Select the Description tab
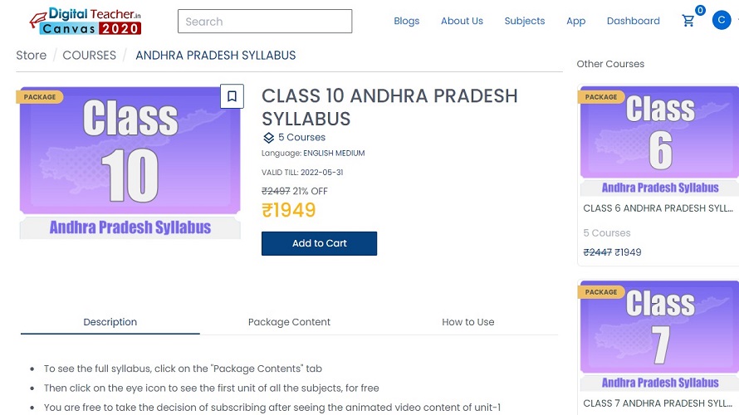Image resolution: width=739 pixels, height=415 pixels. pyautogui.click(x=110, y=322)
